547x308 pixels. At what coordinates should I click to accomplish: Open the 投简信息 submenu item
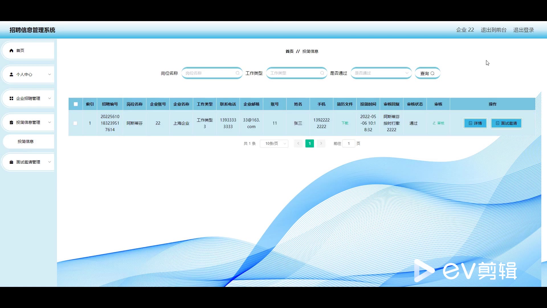tap(26, 141)
